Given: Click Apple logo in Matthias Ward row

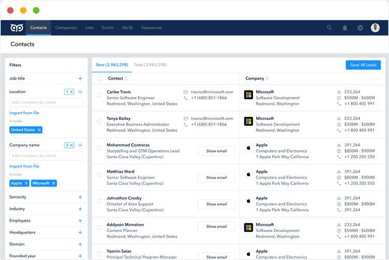Looking at the screenshot, I should [x=248, y=174].
